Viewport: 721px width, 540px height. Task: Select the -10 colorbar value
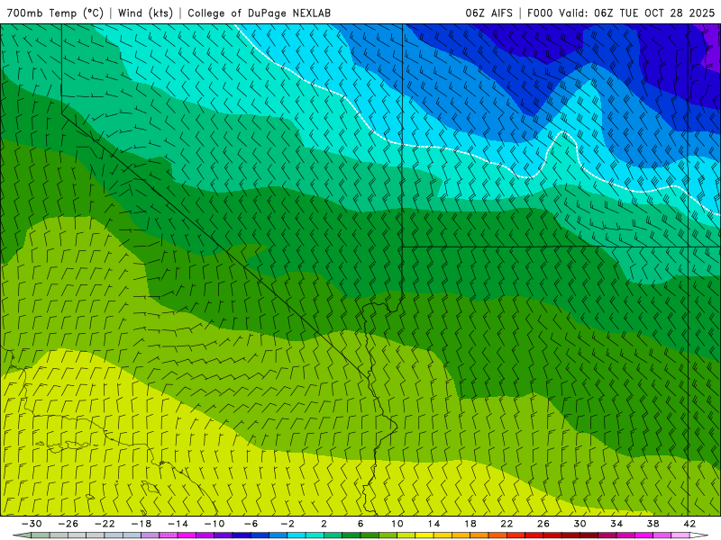[x=214, y=524]
